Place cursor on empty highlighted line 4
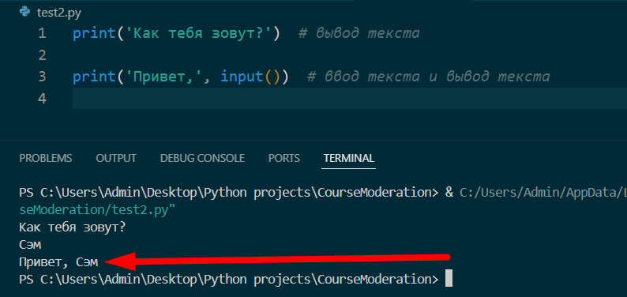 point(350,98)
